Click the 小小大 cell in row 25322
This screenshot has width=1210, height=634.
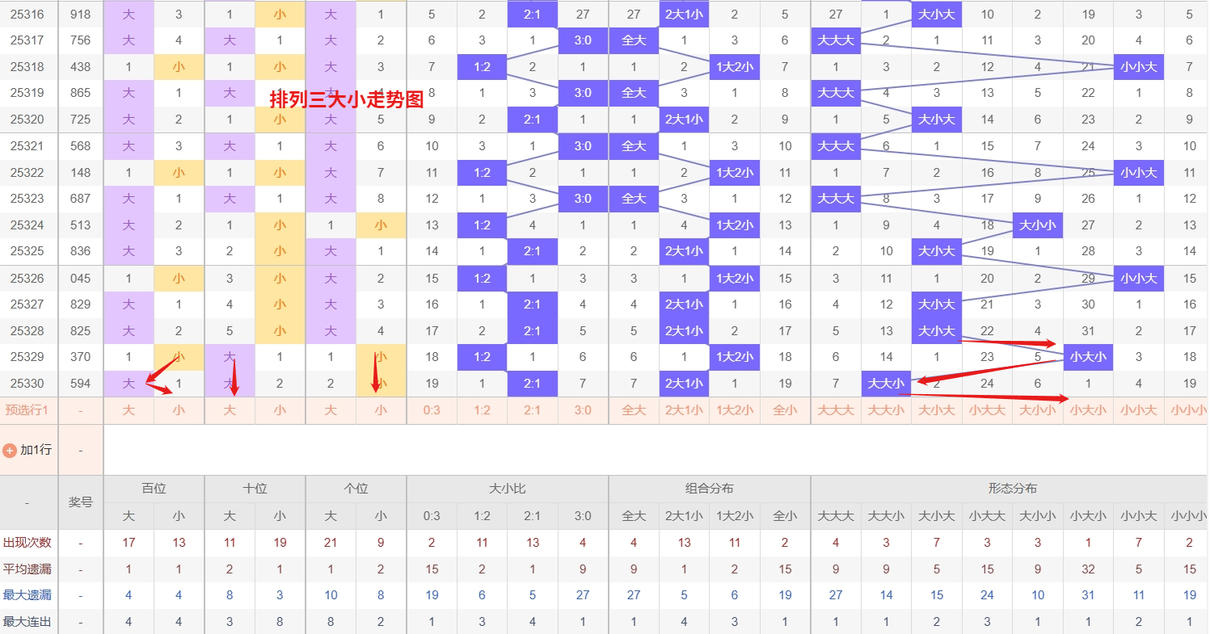click(x=1139, y=173)
